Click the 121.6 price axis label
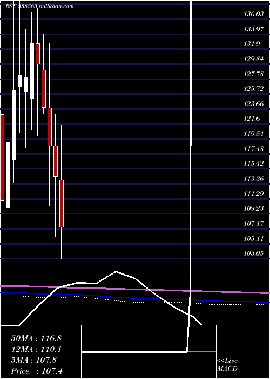 coord(252,119)
